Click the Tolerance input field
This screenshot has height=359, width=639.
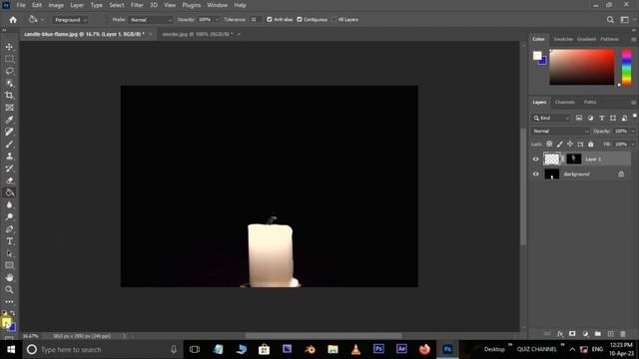255,20
